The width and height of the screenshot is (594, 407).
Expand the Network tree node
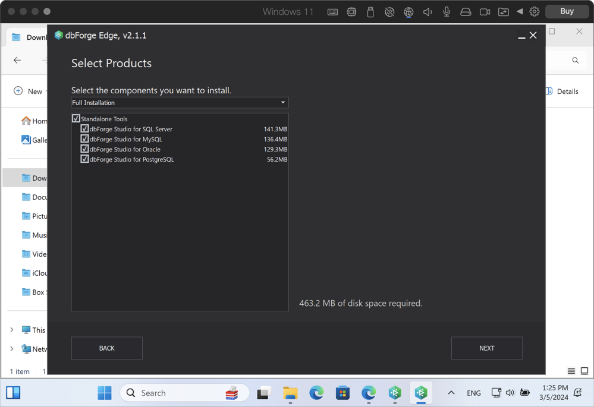click(x=12, y=349)
